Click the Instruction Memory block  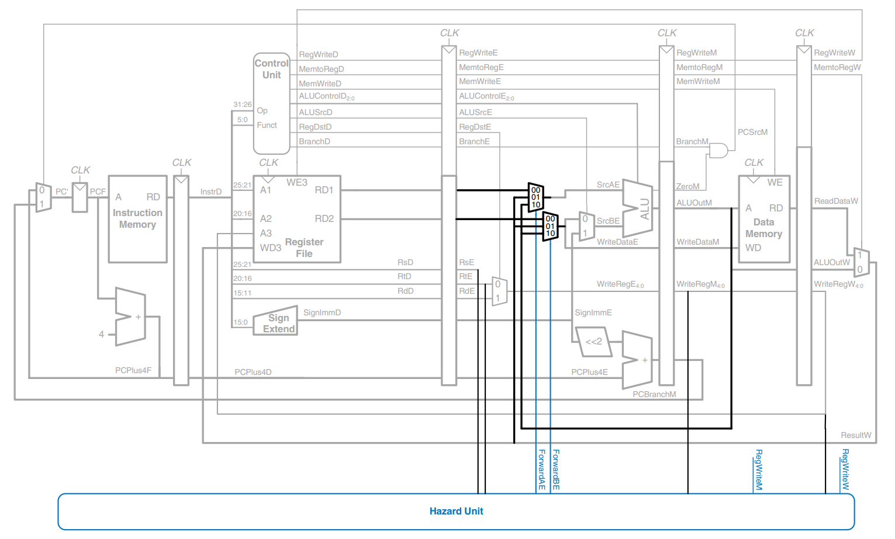click(138, 219)
